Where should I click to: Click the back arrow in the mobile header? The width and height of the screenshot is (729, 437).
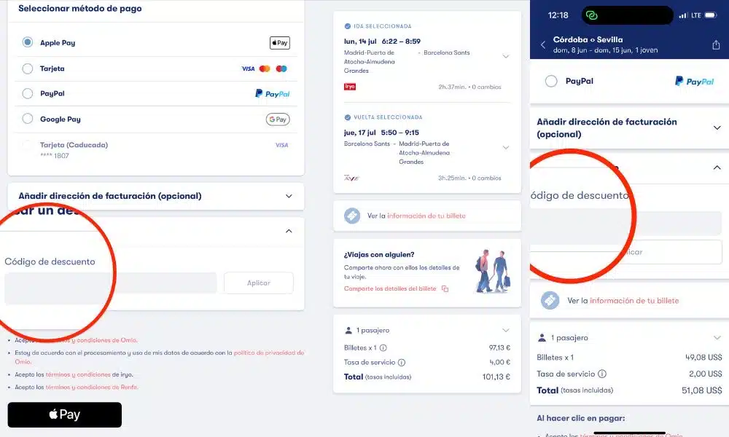point(542,44)
